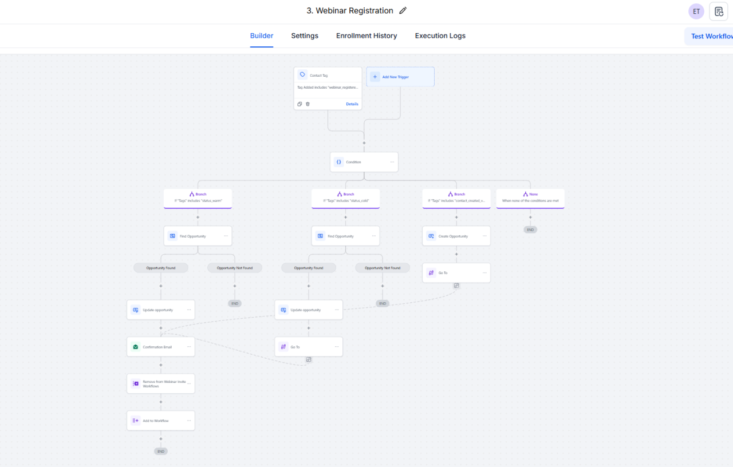Select the status_warm Branch card
The width and height of the screenshot is (733, 467).
coord(198,198)
